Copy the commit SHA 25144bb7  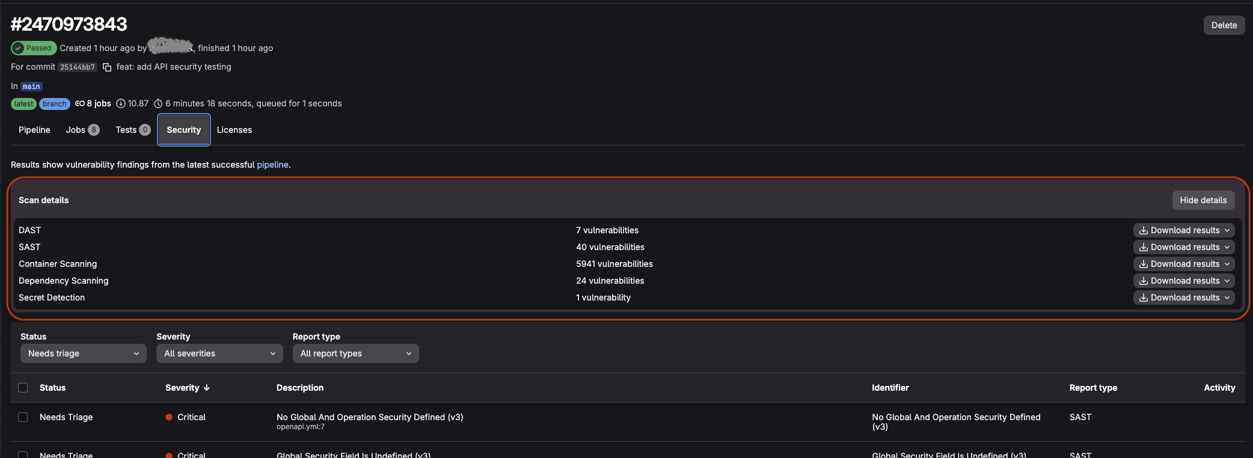coord(107,67)
